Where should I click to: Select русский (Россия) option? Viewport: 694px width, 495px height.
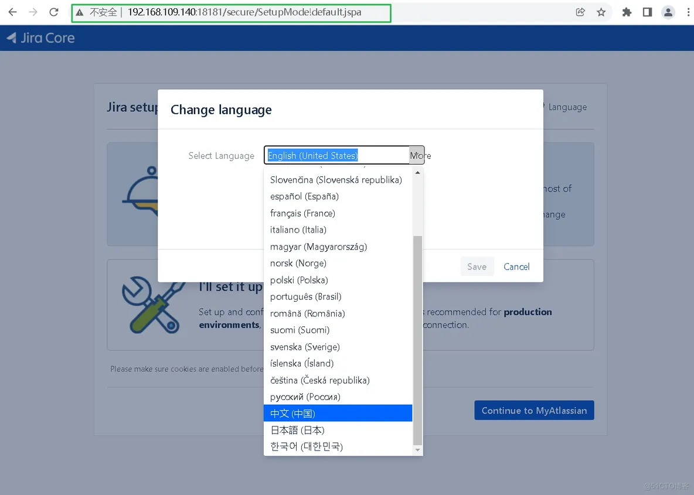pyautogui.click(x=338, y=397)
